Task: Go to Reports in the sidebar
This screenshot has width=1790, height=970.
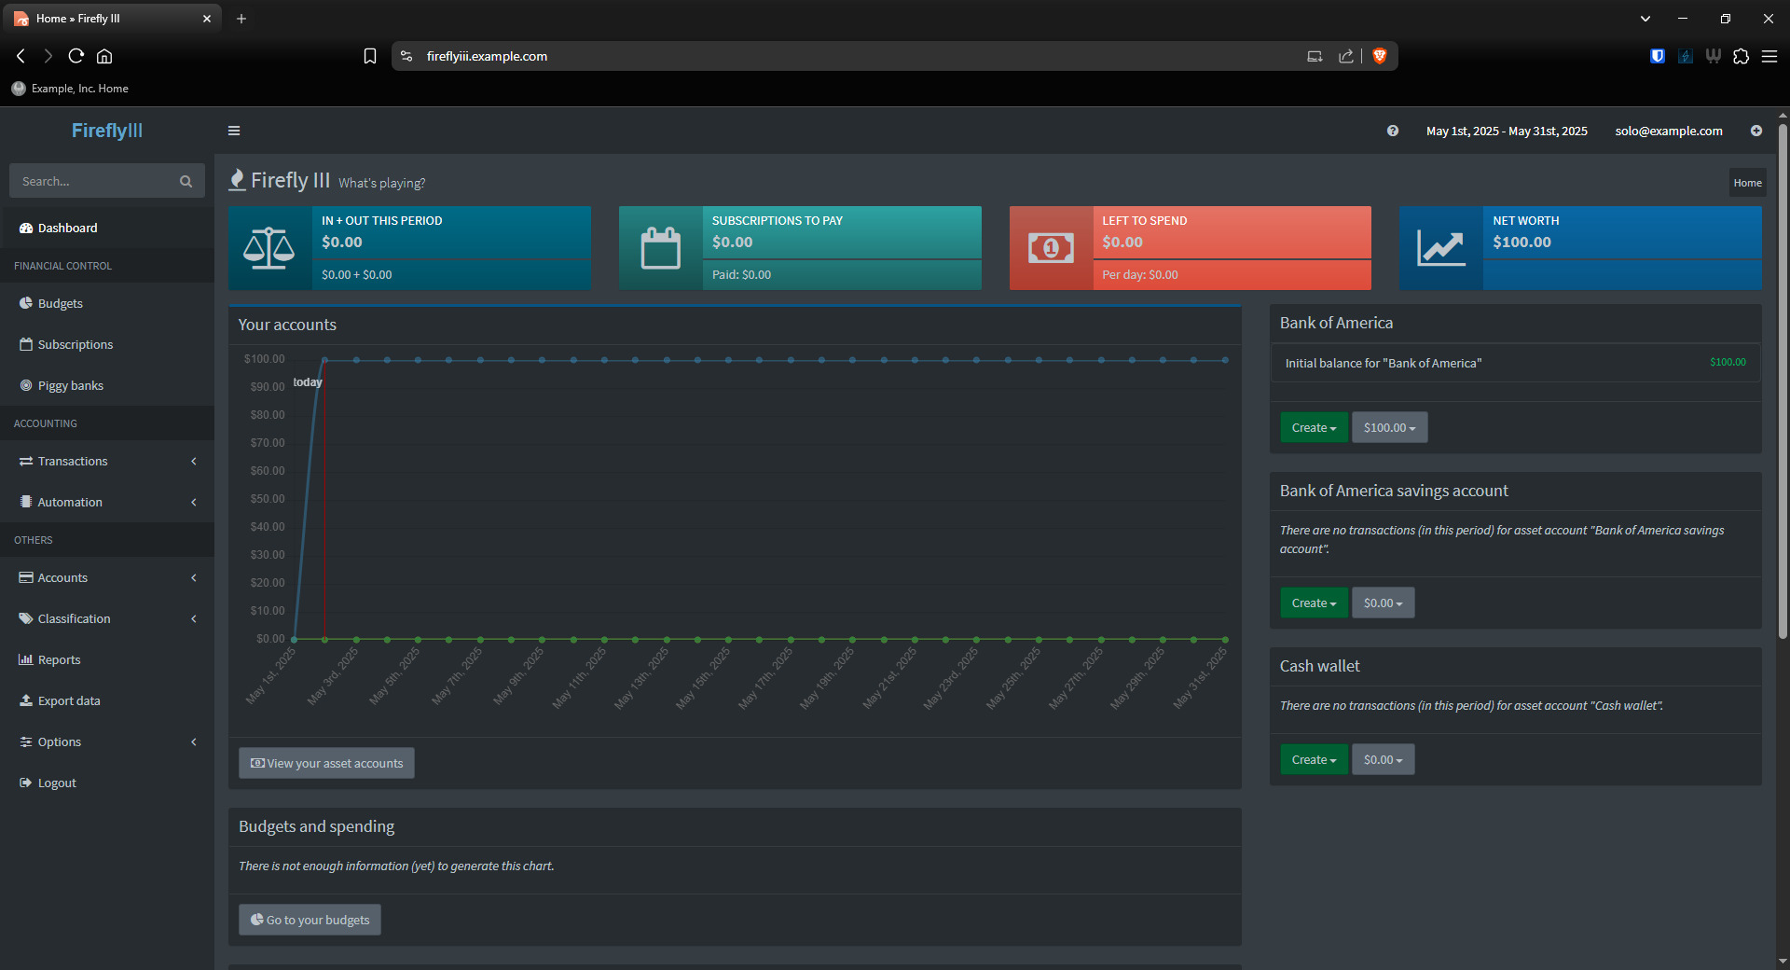Action: point(59,659)
